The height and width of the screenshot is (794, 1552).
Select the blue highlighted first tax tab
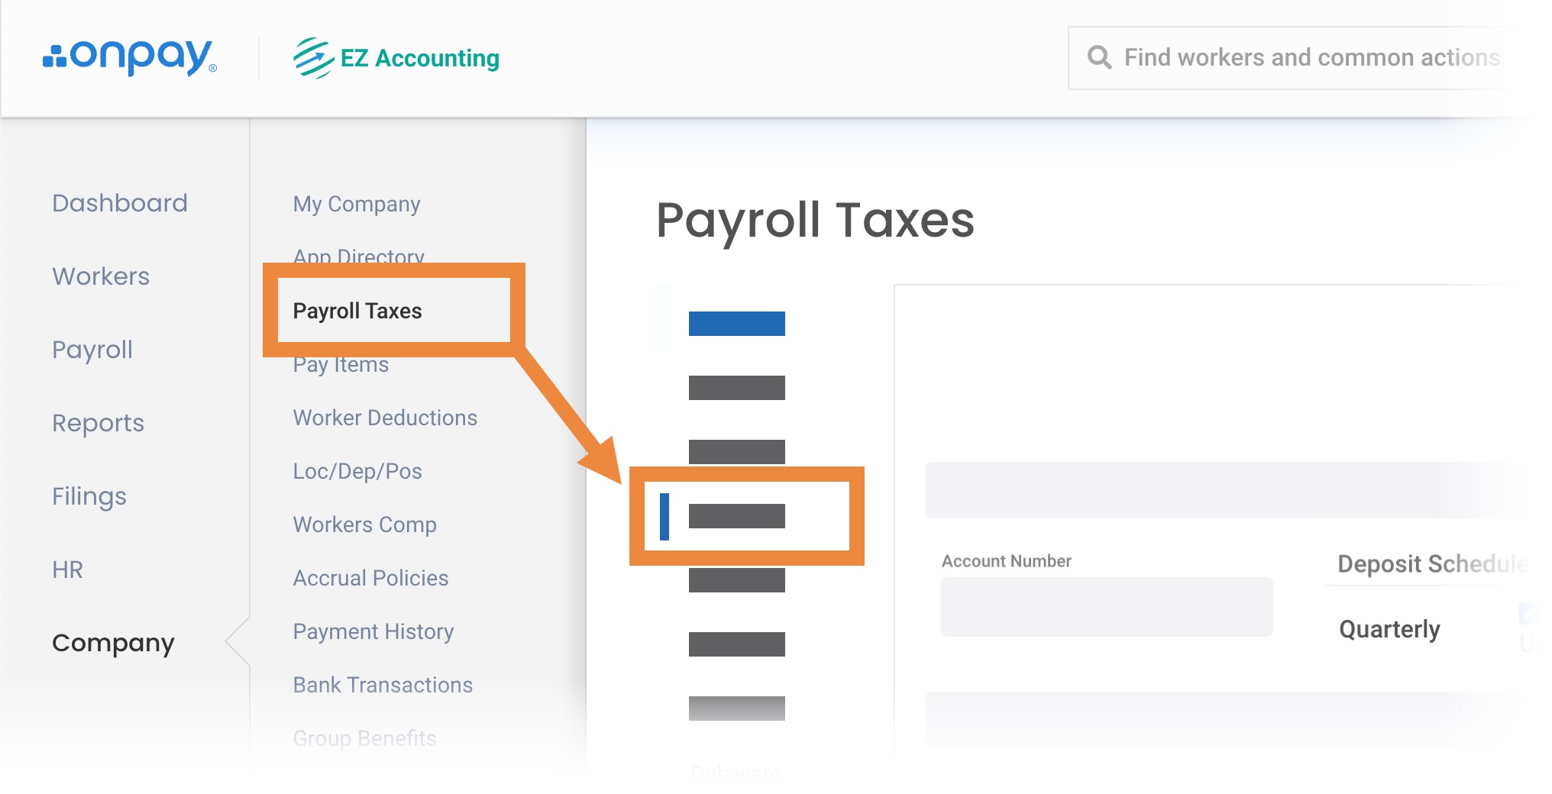(x=736, y=324)
